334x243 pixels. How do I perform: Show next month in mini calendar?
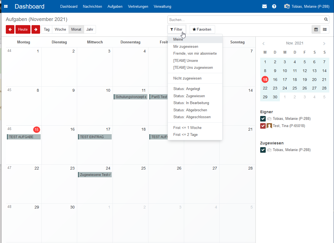coord(324,43)
